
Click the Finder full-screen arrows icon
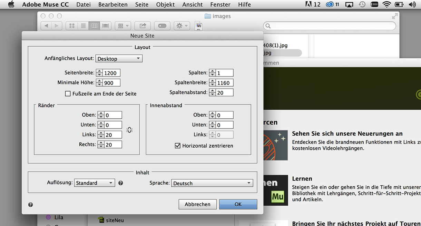[395, 16]
